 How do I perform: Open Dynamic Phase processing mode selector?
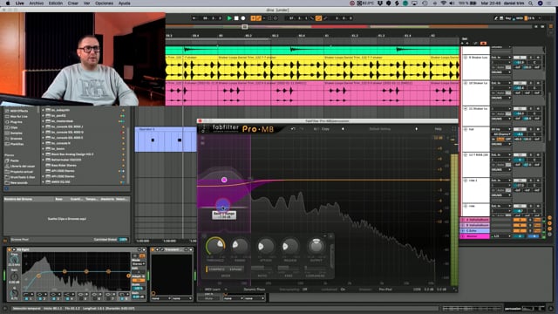click(x=255, y=290)
